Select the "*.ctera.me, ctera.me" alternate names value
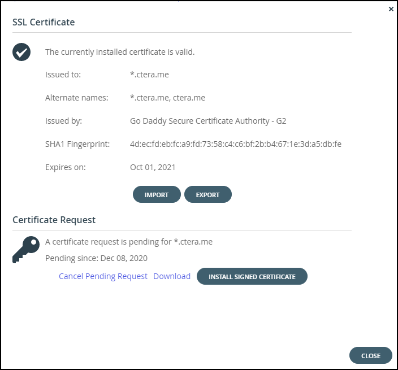This screenshot has width=398, height=370. point(167,98)
